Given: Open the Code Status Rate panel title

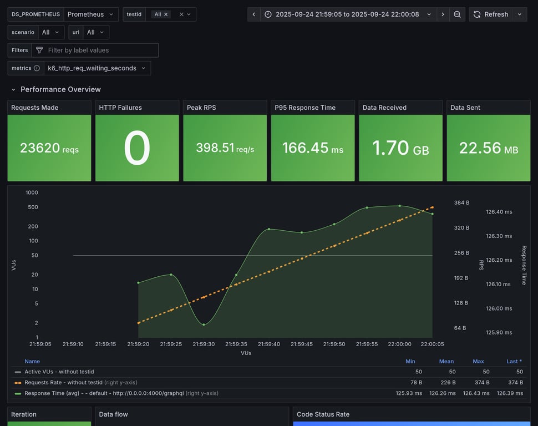Looking at the screenshot, I should point(323,414).
